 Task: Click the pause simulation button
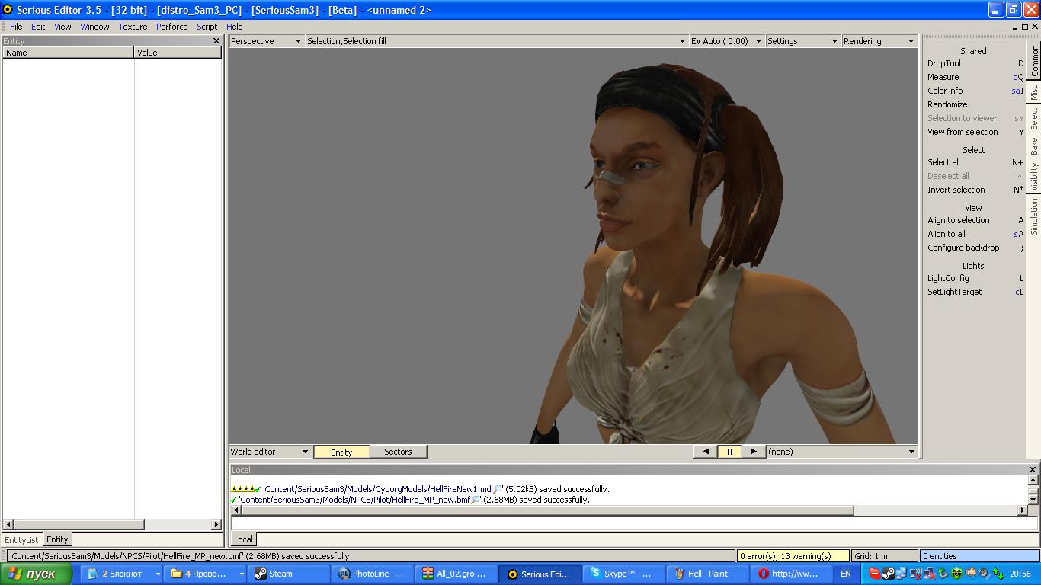coord(729,452)
